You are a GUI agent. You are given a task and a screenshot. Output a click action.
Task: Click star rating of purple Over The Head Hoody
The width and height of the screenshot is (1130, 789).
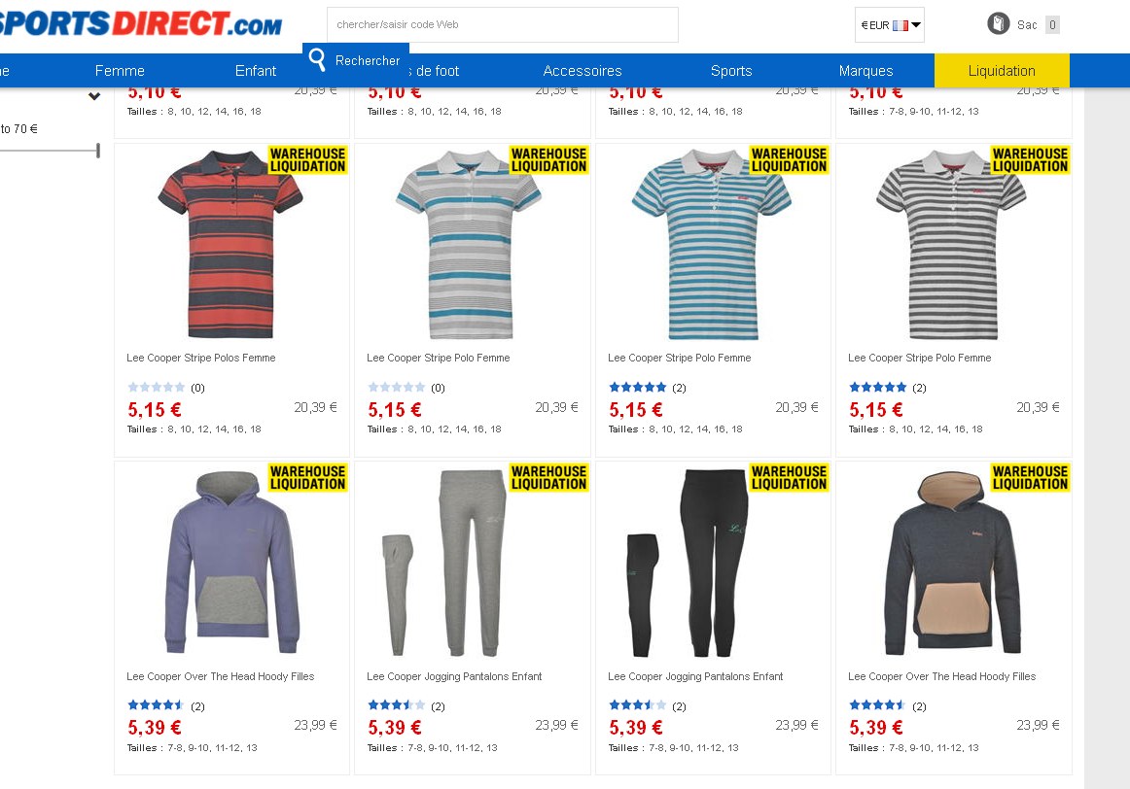coord(156,705)
